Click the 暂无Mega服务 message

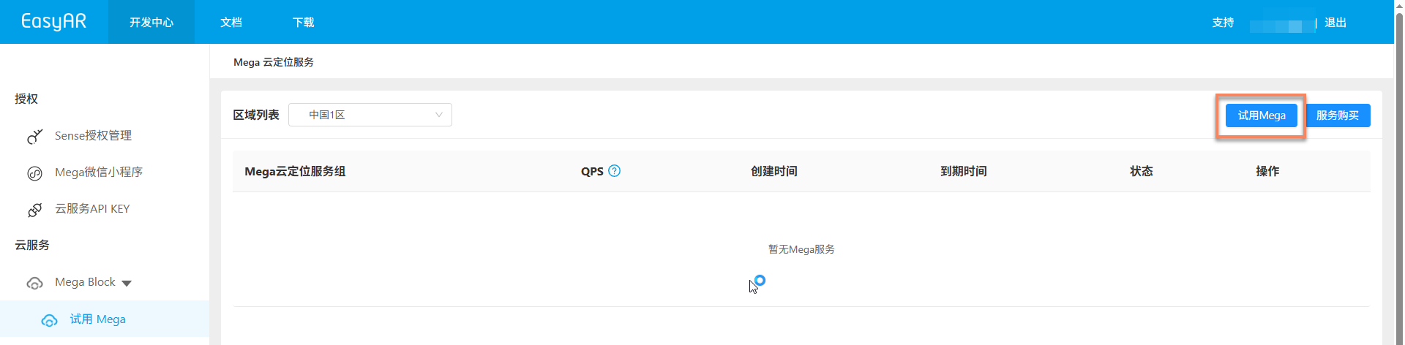801,249
